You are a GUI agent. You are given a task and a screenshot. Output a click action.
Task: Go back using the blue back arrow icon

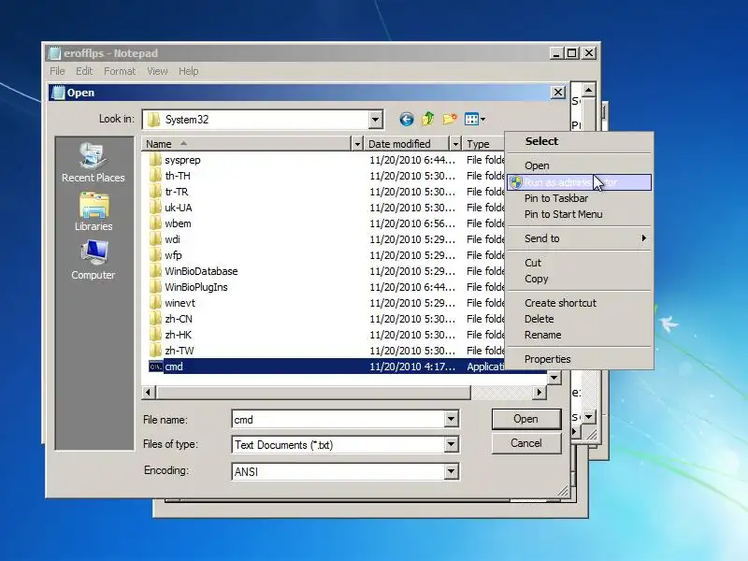click(407, 120)
